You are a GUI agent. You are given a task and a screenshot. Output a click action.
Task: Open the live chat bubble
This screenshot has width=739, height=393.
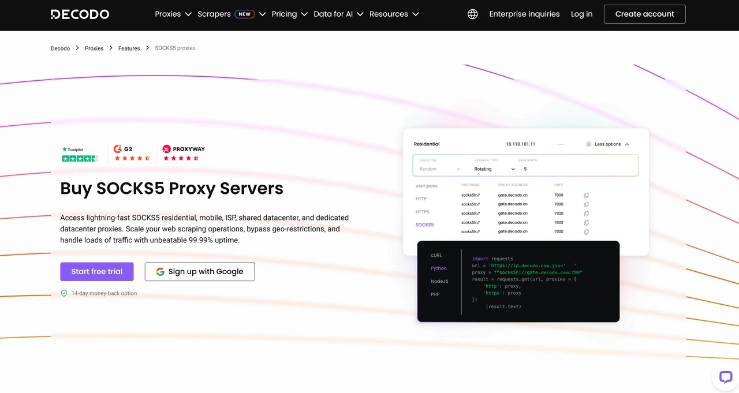(x=725, y=377)
